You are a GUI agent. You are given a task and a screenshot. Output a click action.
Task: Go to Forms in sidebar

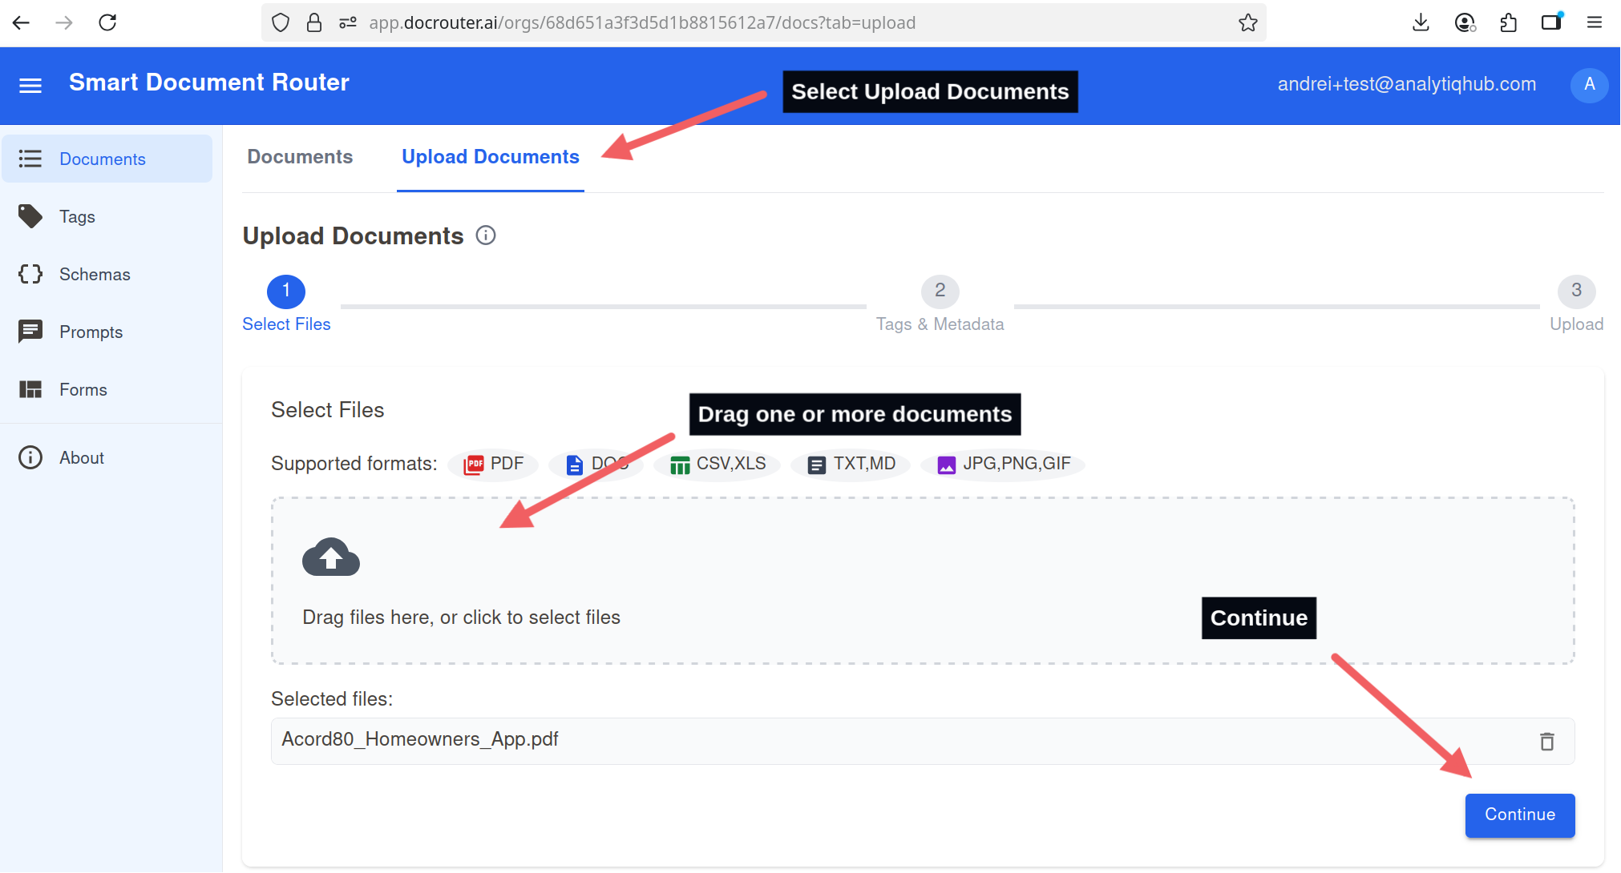click(83, 389)
